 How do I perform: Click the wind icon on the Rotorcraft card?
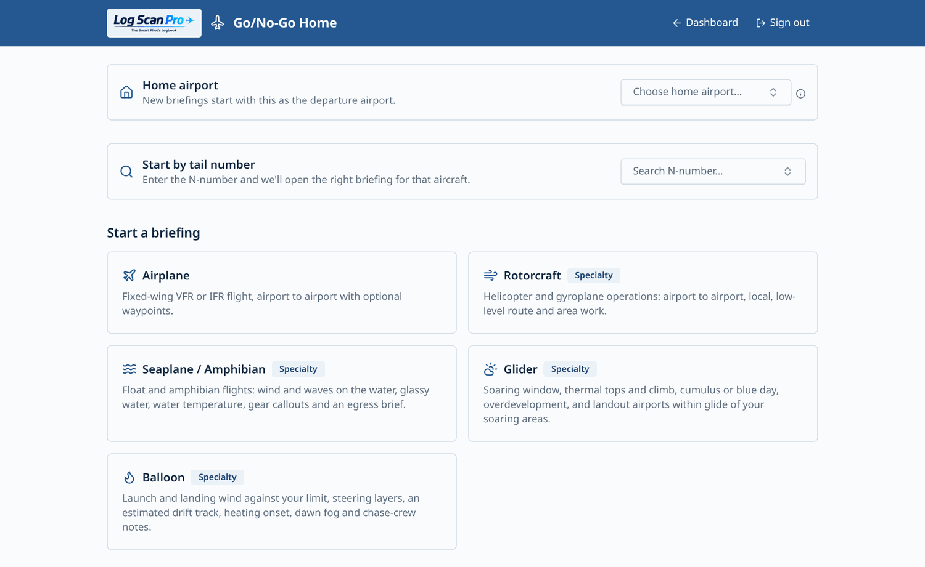[490, 275]
